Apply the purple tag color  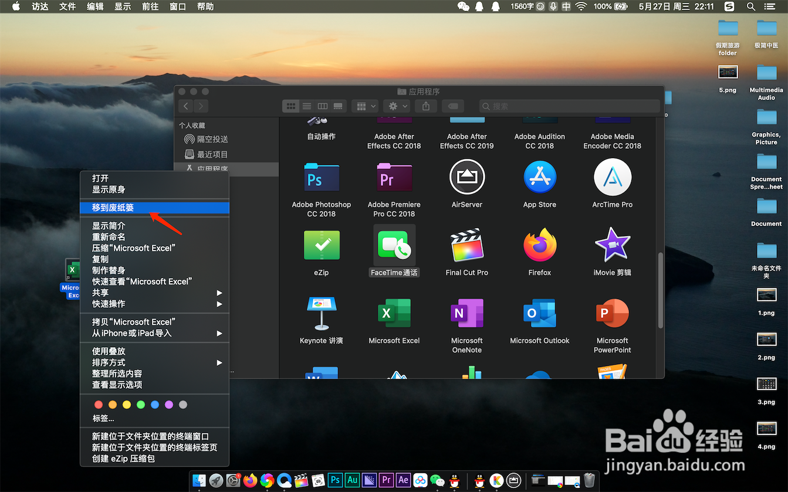(169, 405)
